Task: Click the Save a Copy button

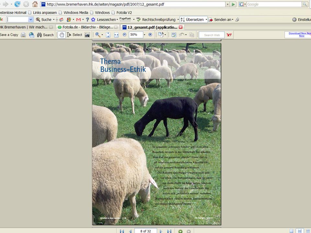Action: tap(9, 35)
